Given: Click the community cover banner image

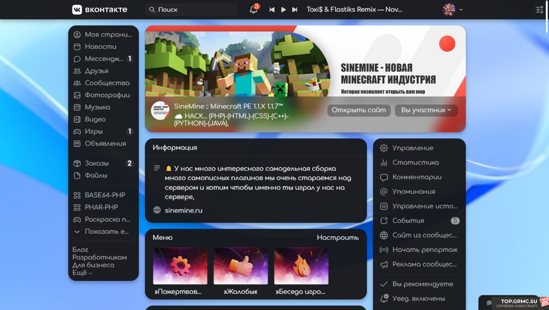Looking at the screenshot, I should pos(305,61).
